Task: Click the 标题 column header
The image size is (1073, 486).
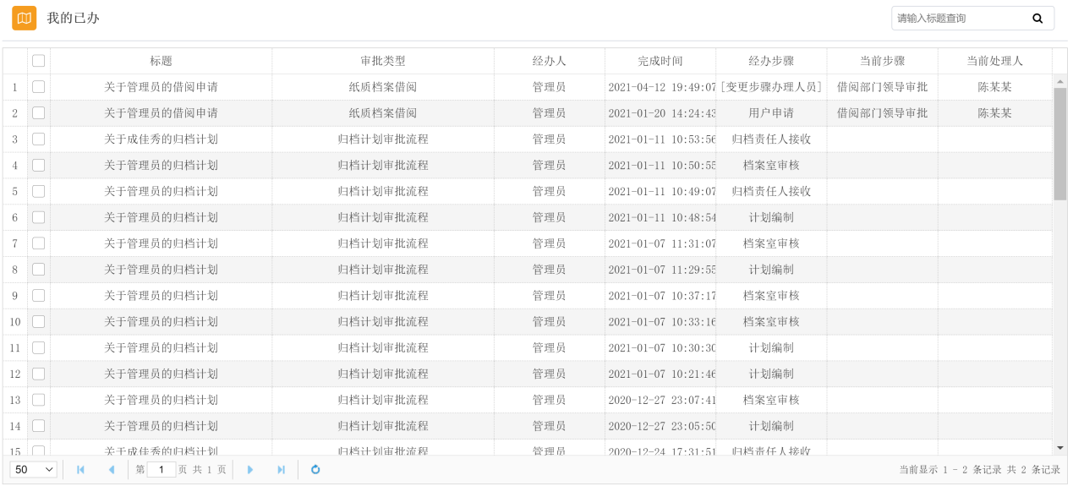Action: pyautogui.click(x=161, y=61)
